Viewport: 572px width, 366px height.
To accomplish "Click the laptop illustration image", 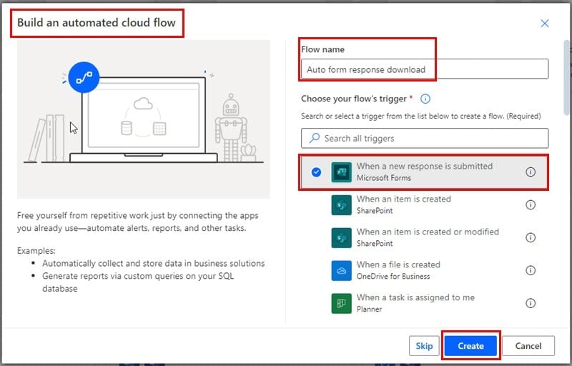I will tap(144, 119).
